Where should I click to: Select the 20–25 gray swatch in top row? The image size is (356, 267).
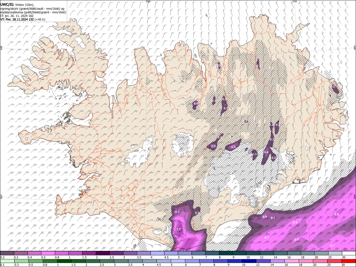pyautogui.click(x=322, y=253)
